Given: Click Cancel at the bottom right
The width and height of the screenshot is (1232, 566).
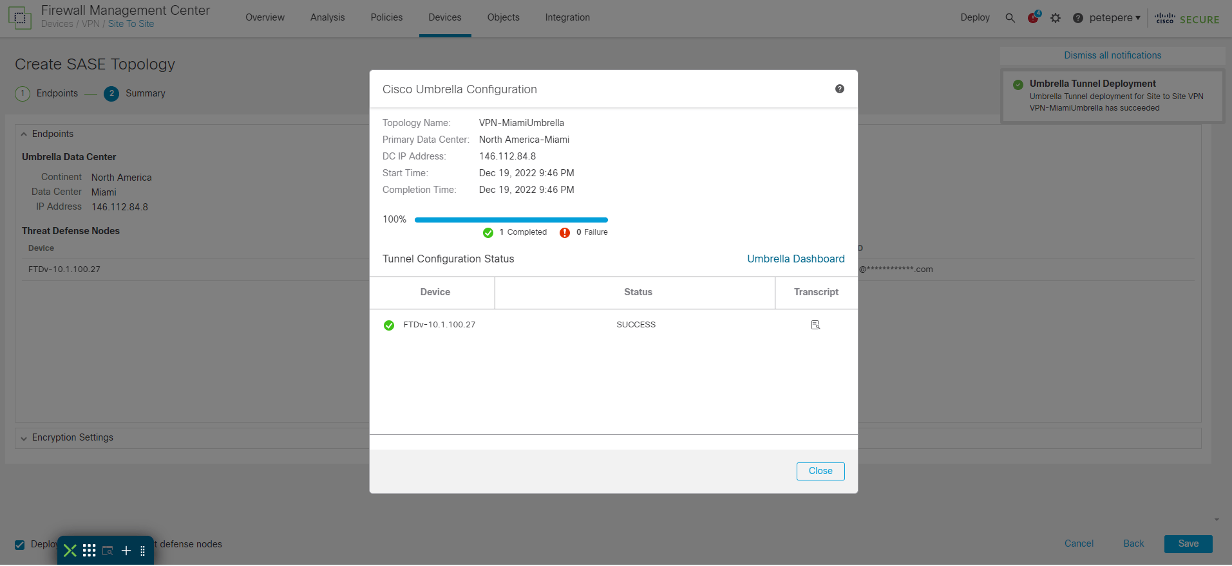Looking at the screenshot, I should click(1079, 544).
